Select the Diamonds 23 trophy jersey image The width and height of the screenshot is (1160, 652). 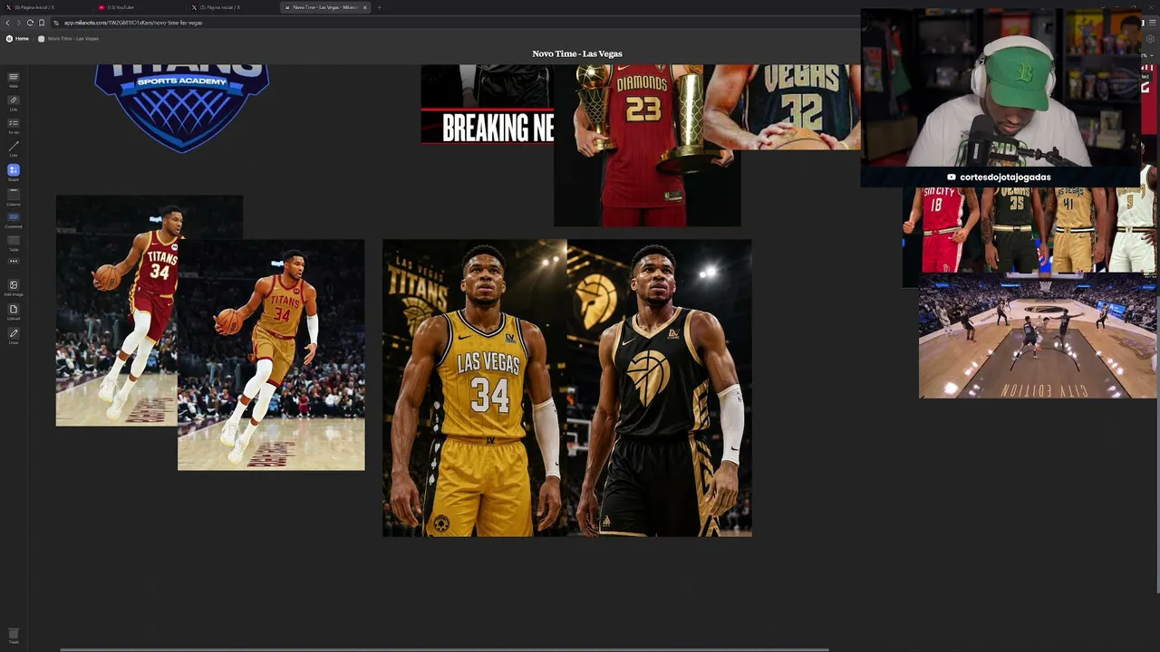tap(647, 145)
